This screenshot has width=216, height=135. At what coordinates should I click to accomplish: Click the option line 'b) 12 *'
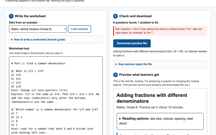point(17,117)
